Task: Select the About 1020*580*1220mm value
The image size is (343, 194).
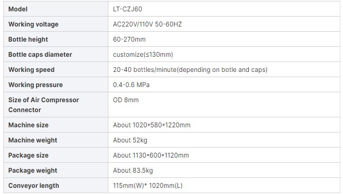Action: coord(152,125)
